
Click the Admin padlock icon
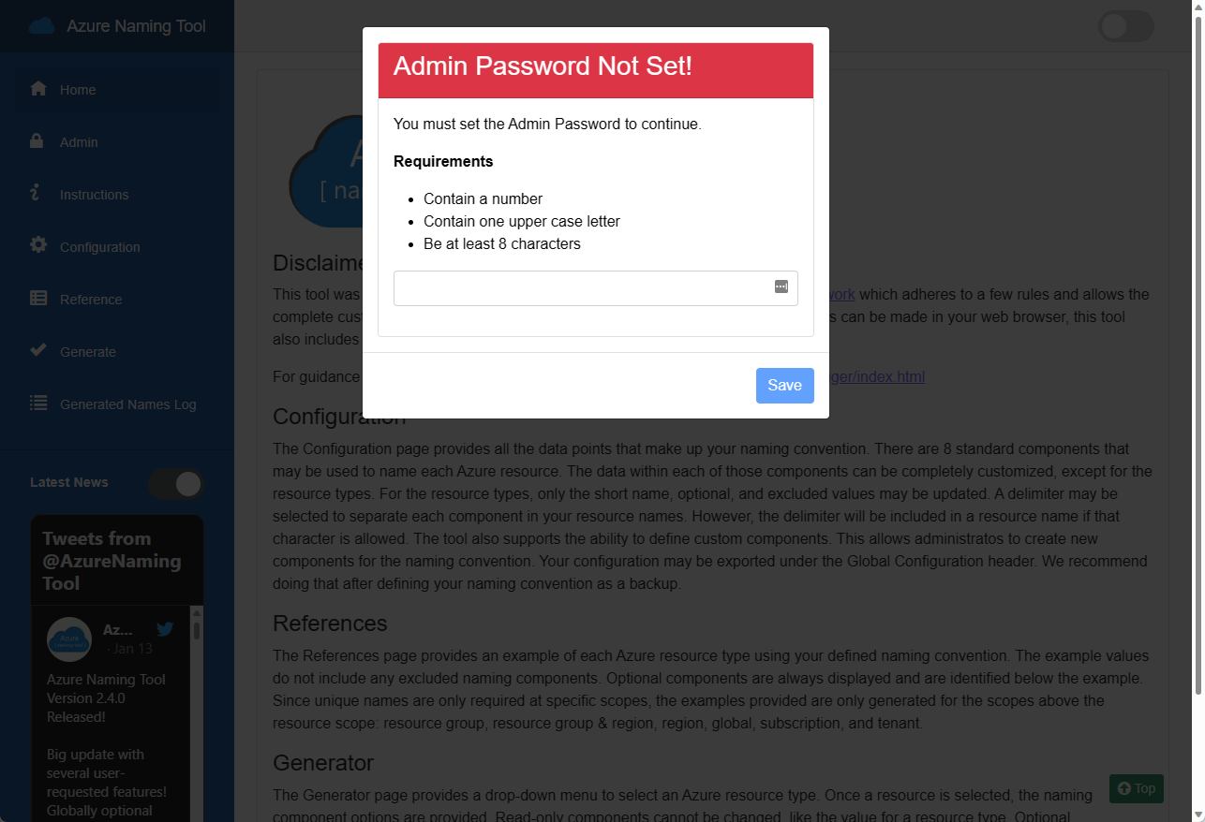pyautogui.click(x=37, y=140)
